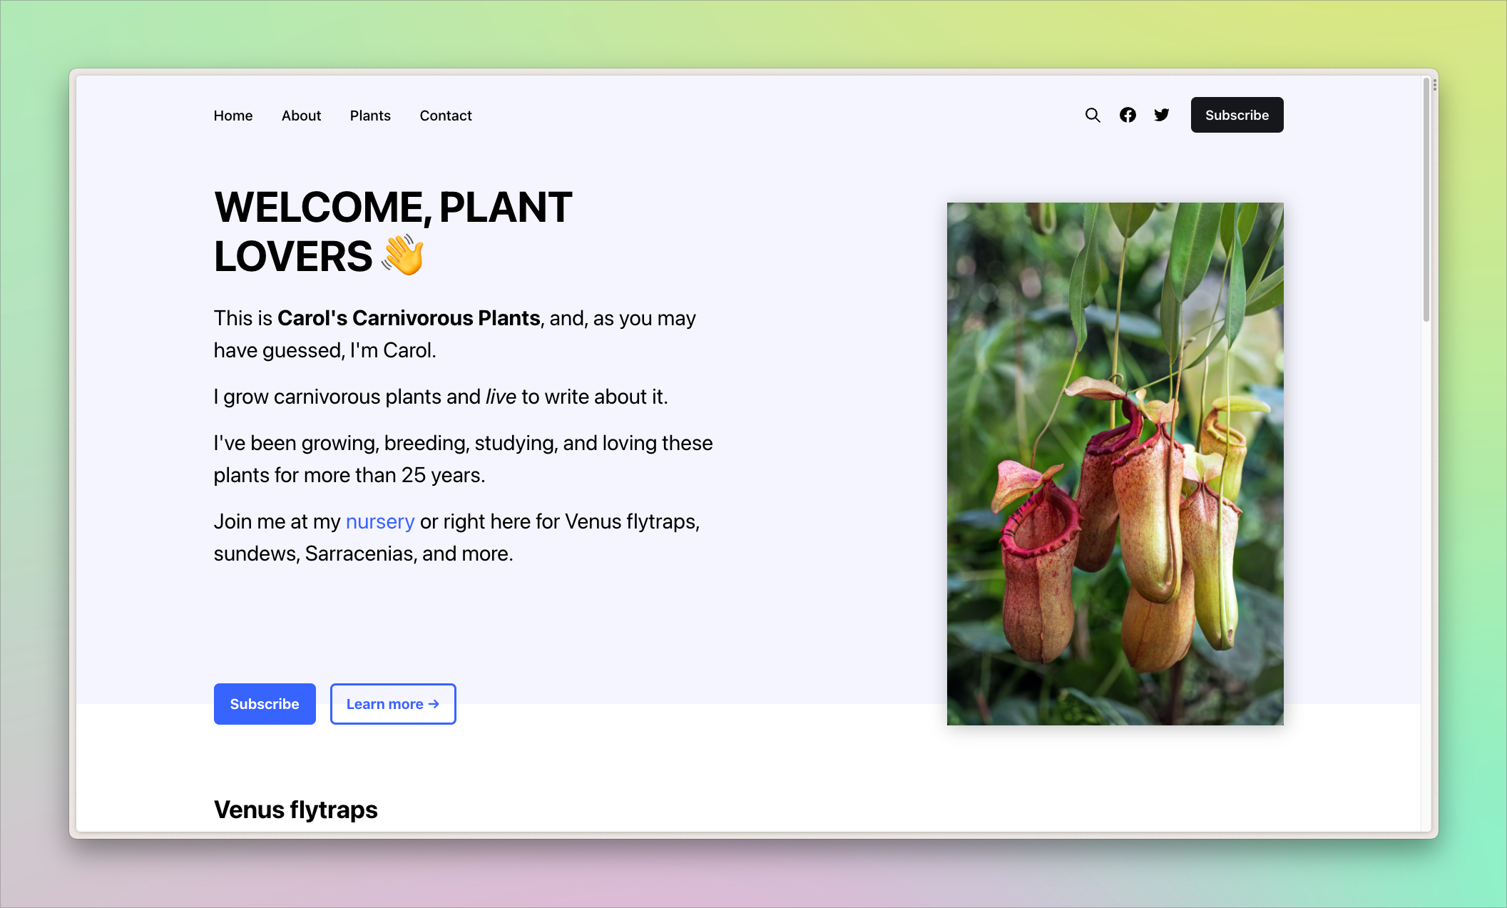Click the waving hand emoji in the heading
The image size is (1507, 908).
pyautogui.click(x=403, y=256)
